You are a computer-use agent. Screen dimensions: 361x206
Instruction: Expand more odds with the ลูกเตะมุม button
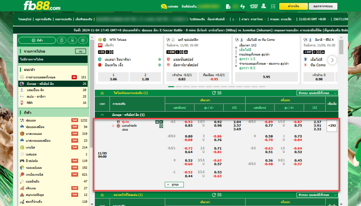pos(174,185)
